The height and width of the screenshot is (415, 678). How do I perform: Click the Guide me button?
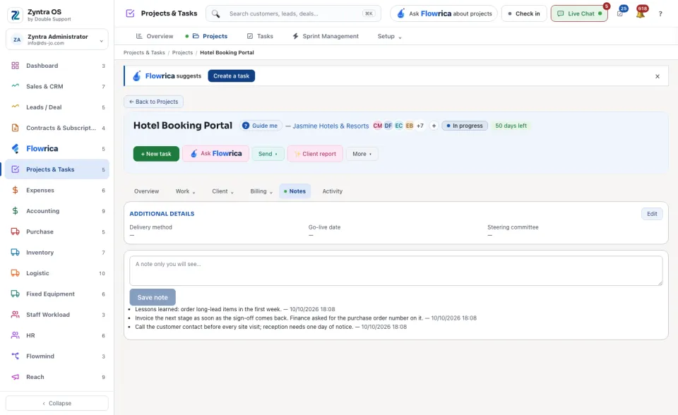pyautogui.click(x=261, y=126)
